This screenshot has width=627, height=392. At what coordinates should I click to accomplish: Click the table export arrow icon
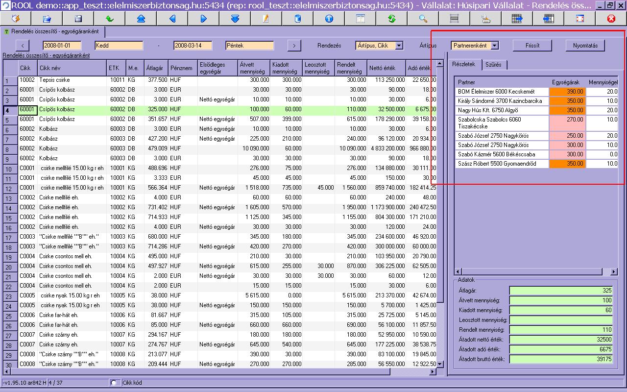coord(517,19)
